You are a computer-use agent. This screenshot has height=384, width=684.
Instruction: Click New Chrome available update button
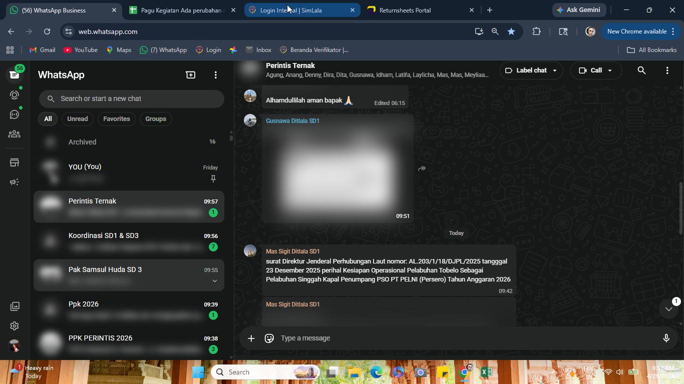click(640, 31)
